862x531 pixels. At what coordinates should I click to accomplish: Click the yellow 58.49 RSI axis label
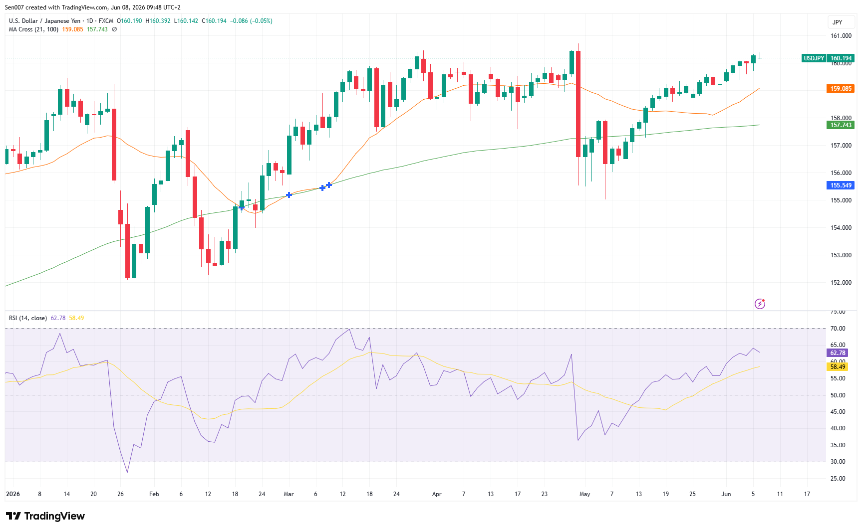838,367
